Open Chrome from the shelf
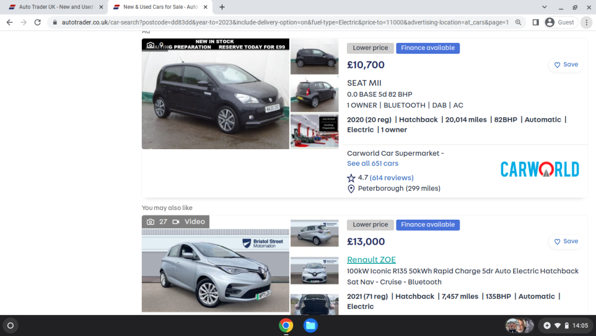 tap(286, 325)
